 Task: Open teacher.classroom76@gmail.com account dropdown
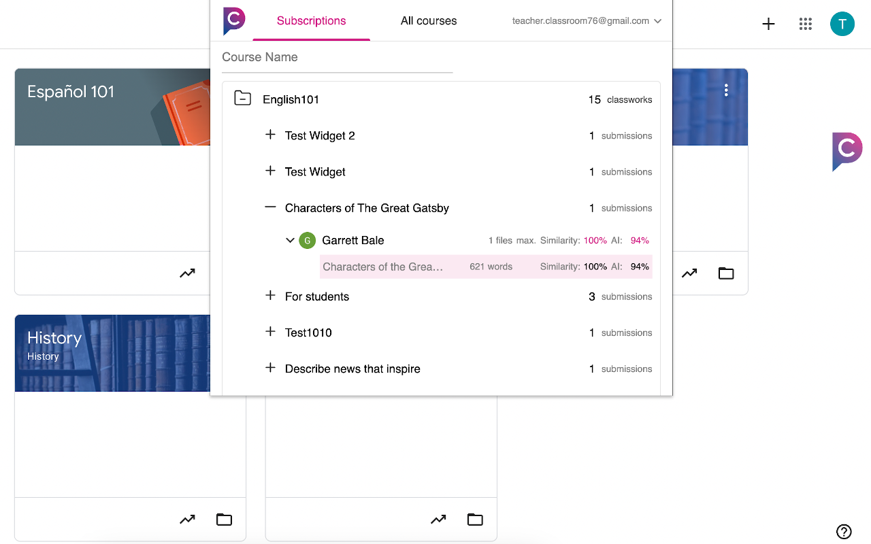(585, 20)
